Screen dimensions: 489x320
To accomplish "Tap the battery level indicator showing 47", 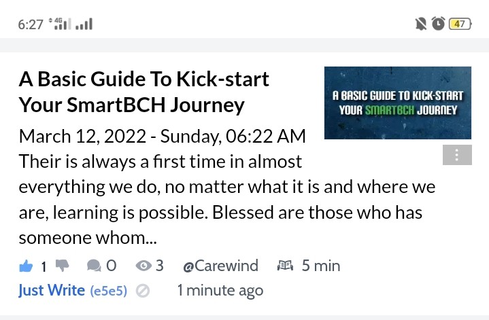I will 460,24.
